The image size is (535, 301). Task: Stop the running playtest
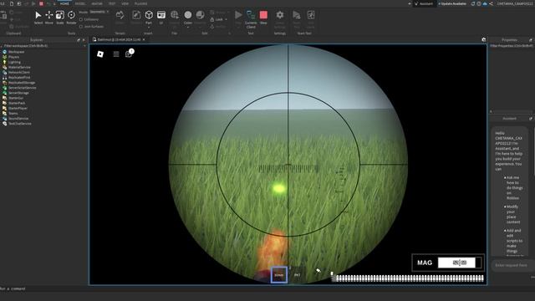[x=263, y=18]
